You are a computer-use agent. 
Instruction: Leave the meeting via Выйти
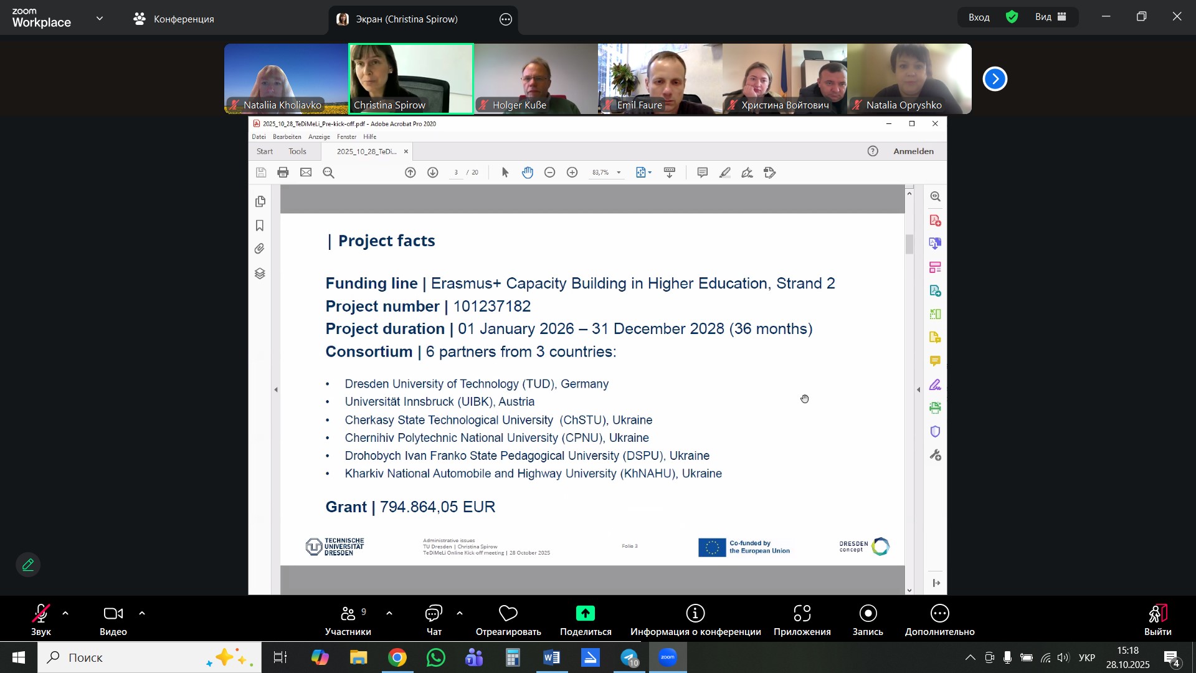[1157, 620]
